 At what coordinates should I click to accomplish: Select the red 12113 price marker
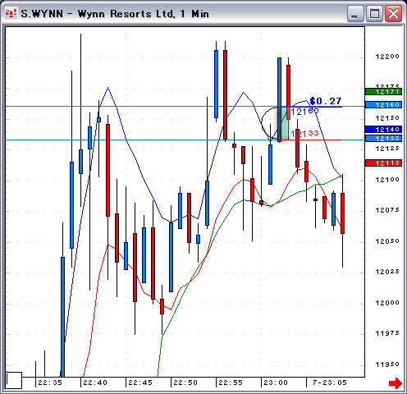point(383,163)
